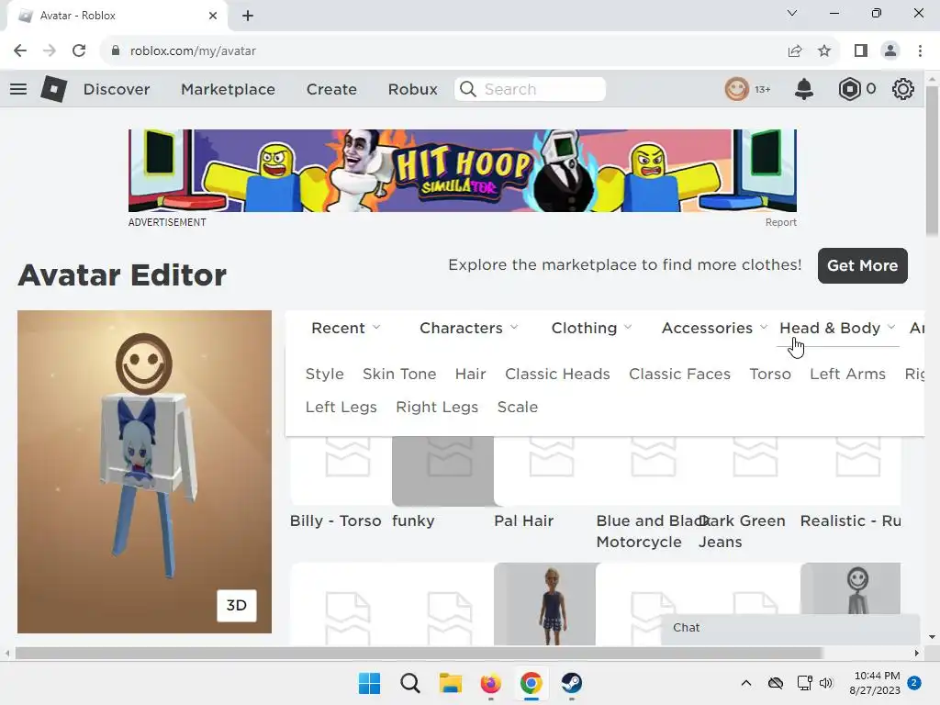Open the Left Legs category
940x705 pixels.
coord(341,407)
